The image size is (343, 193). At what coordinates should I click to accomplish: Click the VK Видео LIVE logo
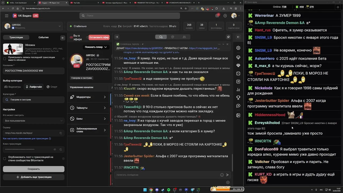26,16
